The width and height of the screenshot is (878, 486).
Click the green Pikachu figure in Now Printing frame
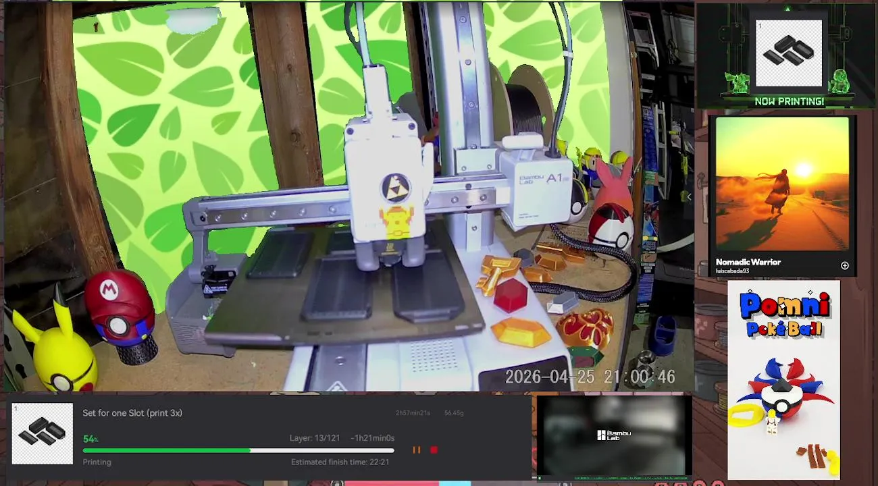point(736,83)
